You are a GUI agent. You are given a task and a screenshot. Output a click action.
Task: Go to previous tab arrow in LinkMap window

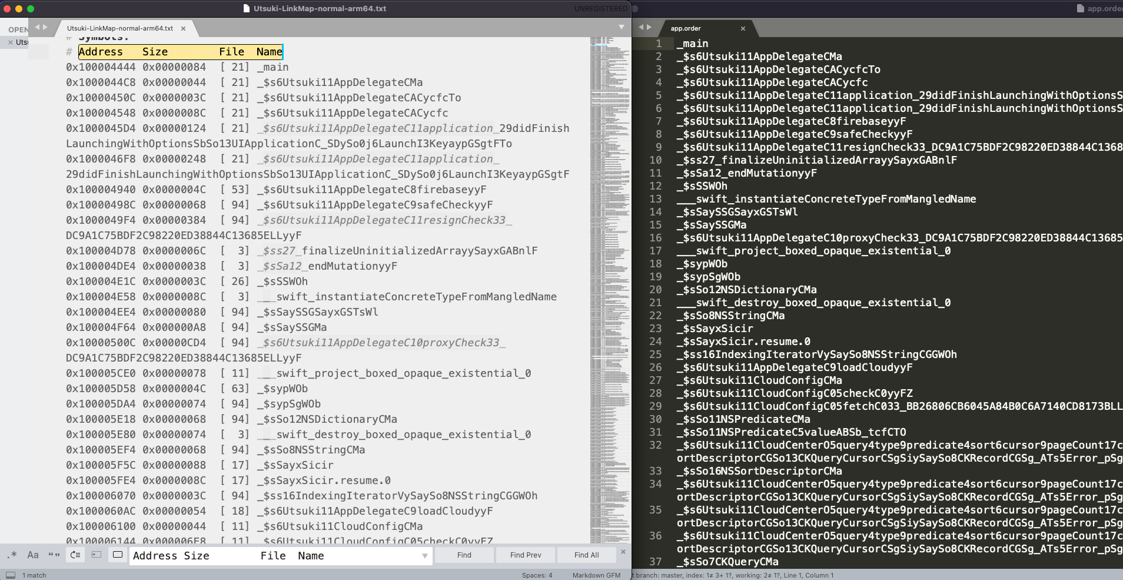tap(37, 27)
